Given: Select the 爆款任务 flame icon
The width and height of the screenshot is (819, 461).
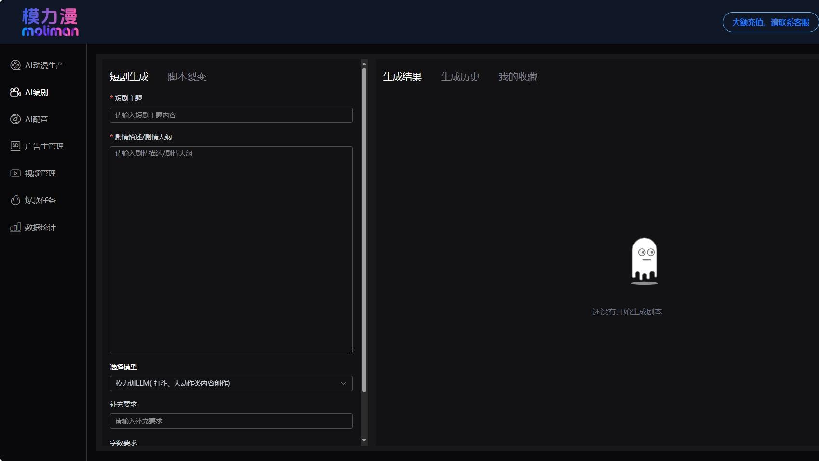Looking at the screenshot, I should pos(15,200).
